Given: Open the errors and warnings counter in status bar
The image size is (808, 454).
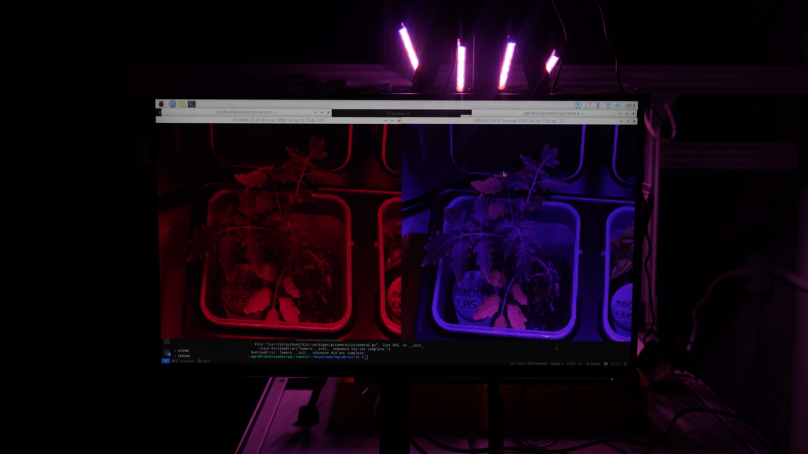Looking at the screenshot, I should tap(203, 361).
